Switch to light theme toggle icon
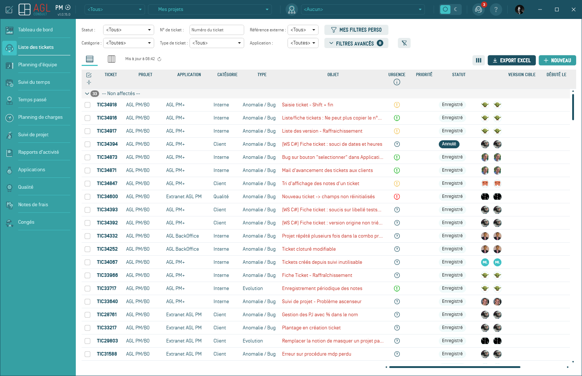The width and height of the screenshot is (582, 376). click(x=445, y=9)
